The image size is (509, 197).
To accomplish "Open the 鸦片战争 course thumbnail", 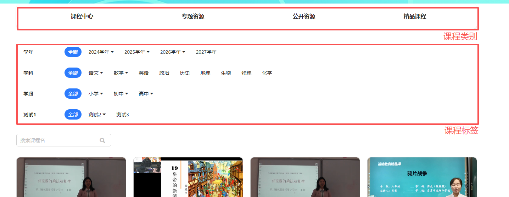I will (422, 177).
